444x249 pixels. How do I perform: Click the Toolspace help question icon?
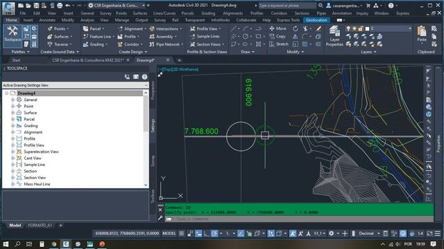tap(144, 77)
